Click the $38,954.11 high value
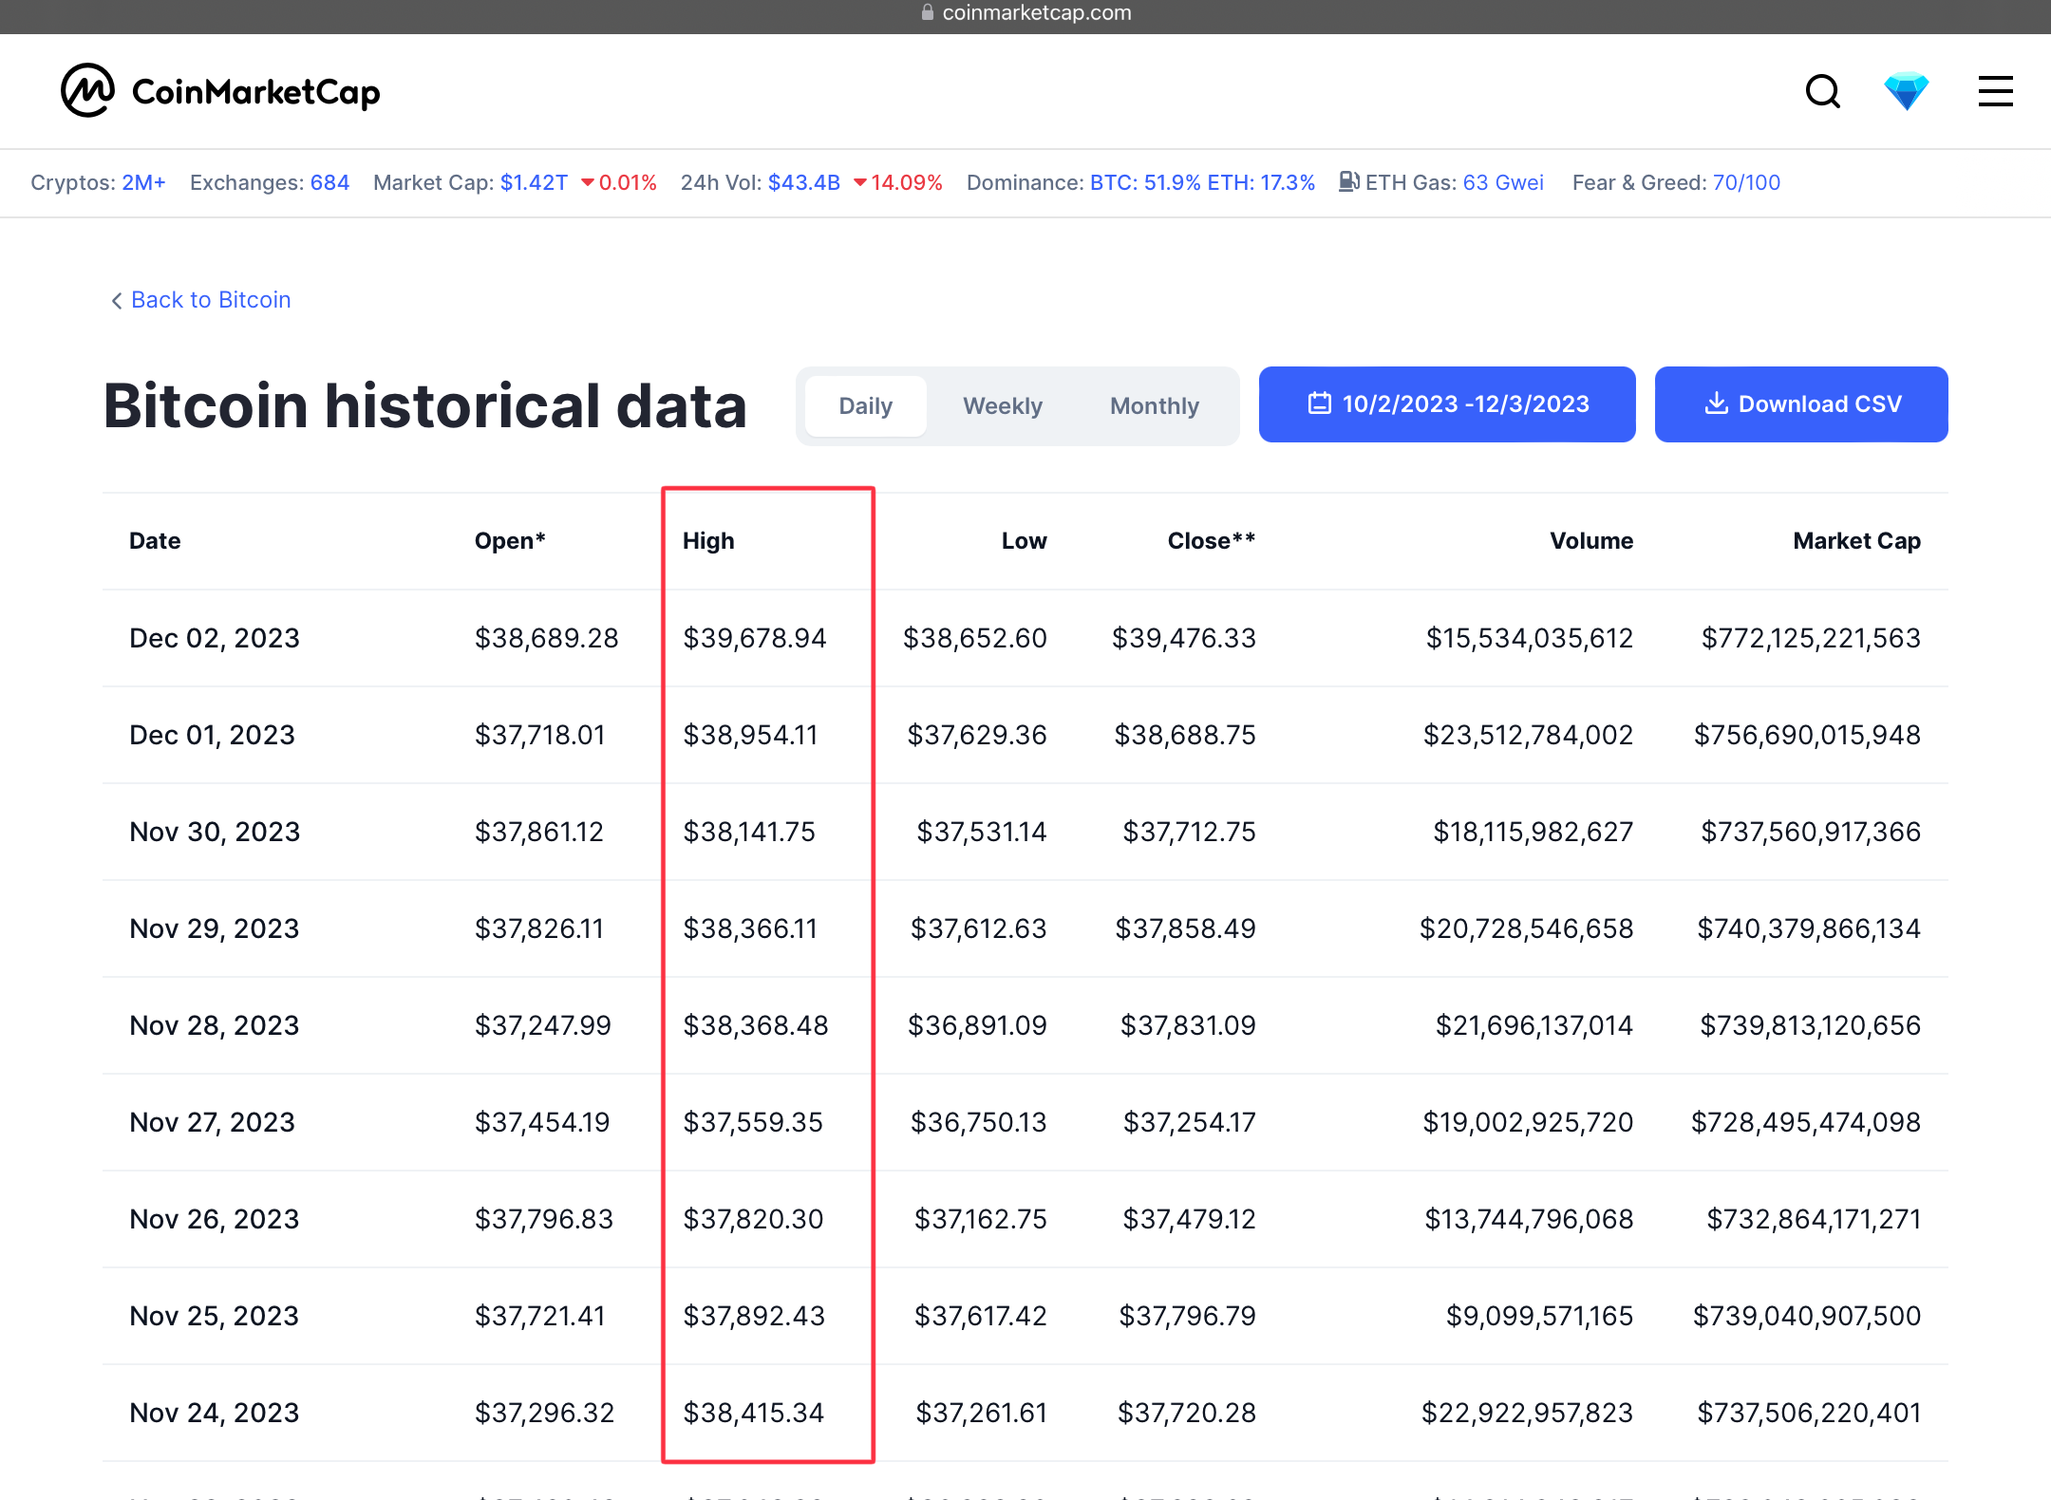2051x1500 pixels. pyautogui.click(x=750, y=735)
